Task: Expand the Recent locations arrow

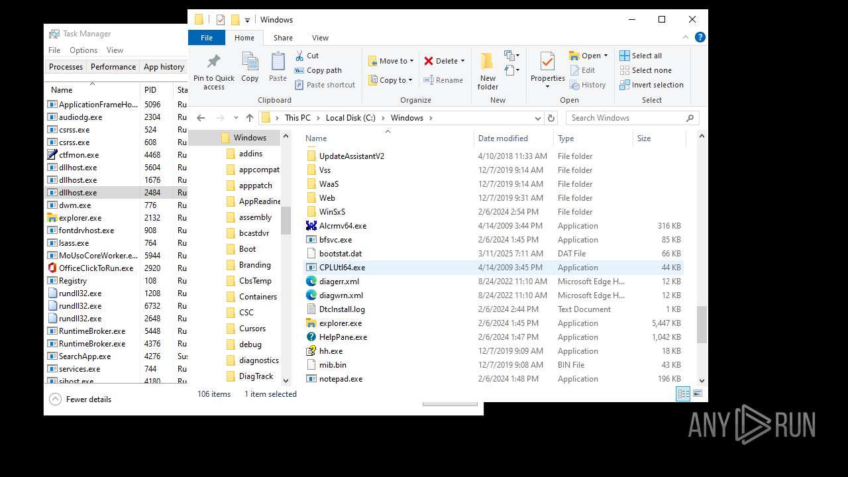Action: [235, 118]
